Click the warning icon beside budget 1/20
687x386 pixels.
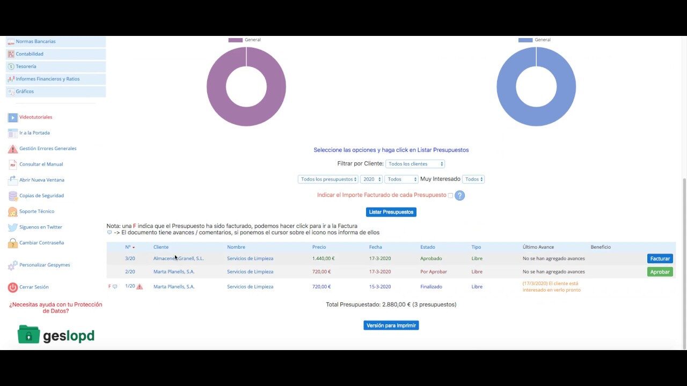(140, 287)
